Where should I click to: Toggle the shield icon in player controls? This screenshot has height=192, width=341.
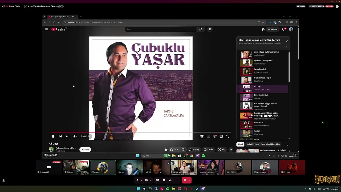click(x=202, y=136)
